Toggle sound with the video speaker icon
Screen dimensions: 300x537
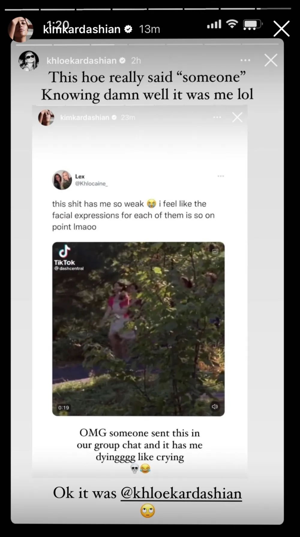pyautogui.click(x=215, y=407)
